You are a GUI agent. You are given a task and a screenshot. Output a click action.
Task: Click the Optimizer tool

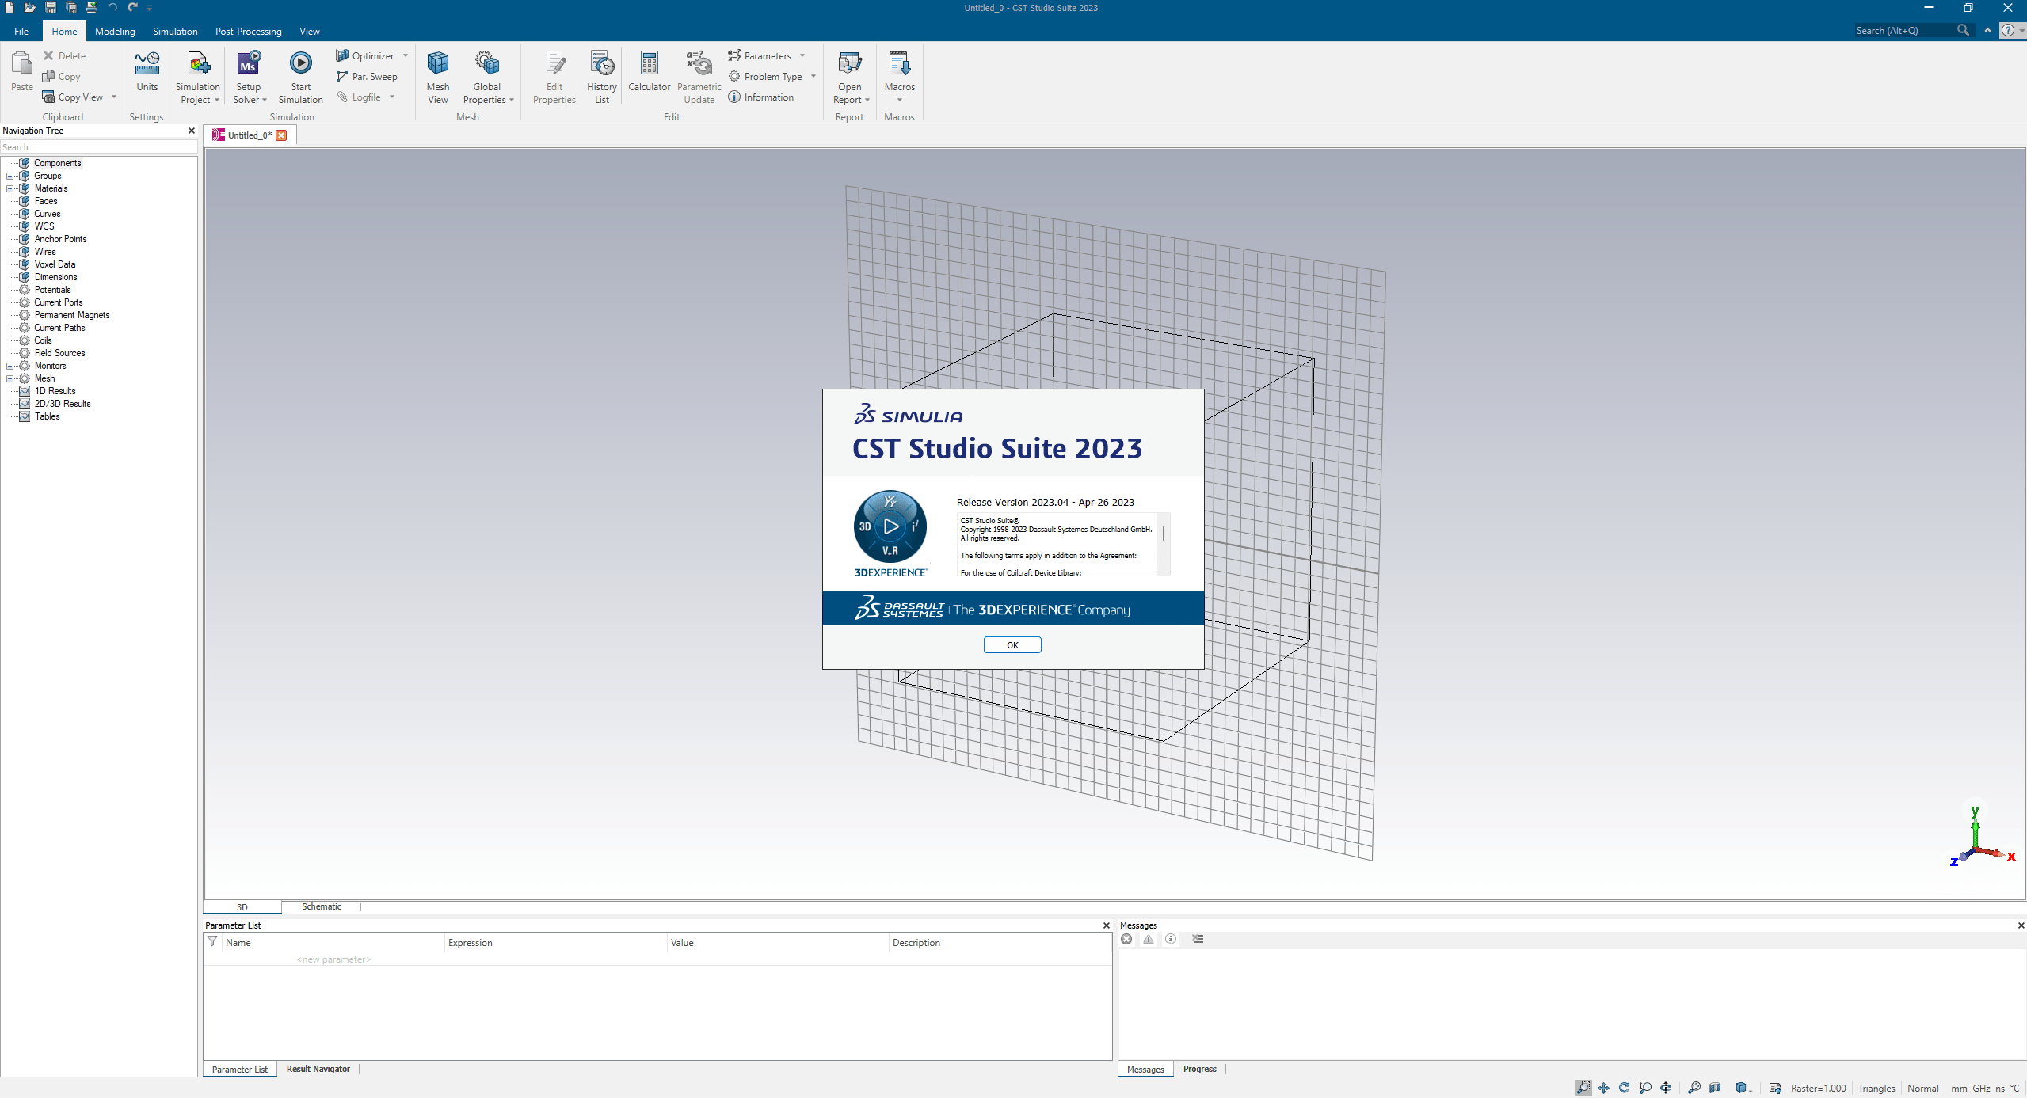(365, 56)
